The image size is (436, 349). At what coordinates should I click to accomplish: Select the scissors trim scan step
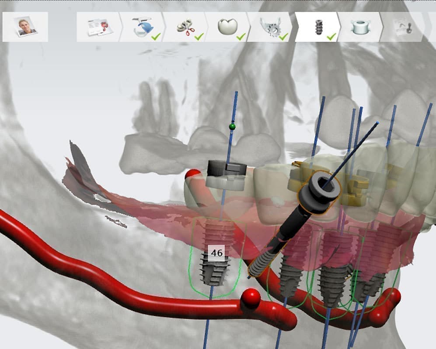(183, 27)
